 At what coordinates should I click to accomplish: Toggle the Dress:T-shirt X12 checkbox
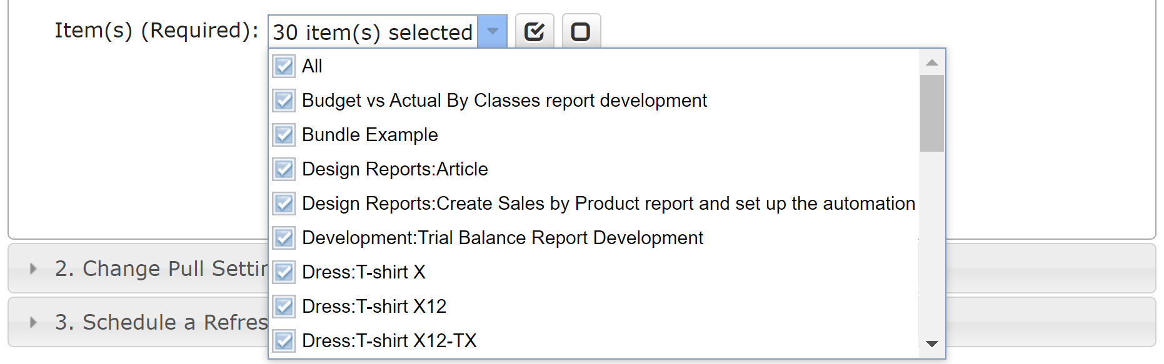click(x=284, y=306)
